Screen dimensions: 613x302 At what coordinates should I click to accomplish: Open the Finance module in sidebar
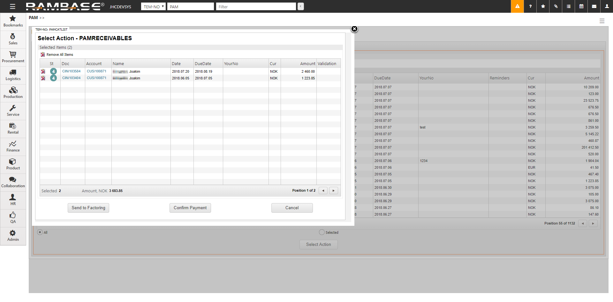13,146
